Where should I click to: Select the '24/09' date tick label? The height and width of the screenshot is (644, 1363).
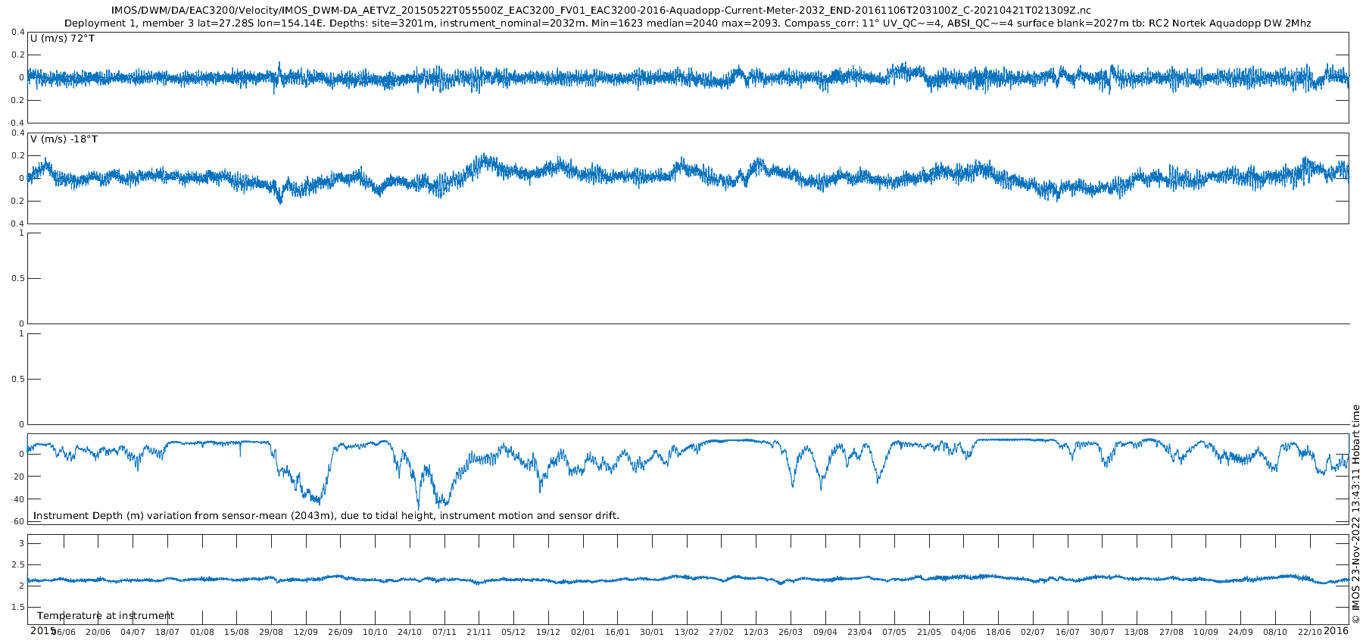coord(1240,632)
